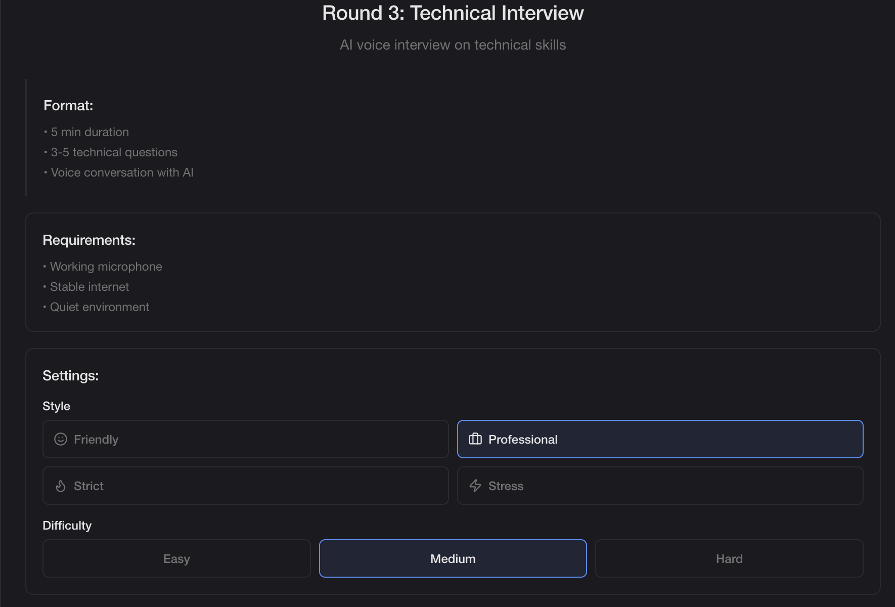Switch difficulty to Easy
Screen dimensions: 895x607
click(x=176, y=558)
